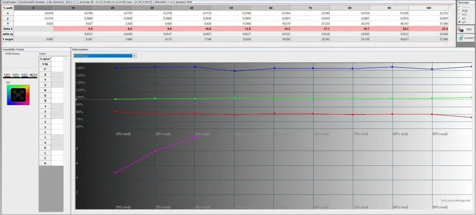
Task: Click the magenta curve point at 10% weiß
Action: pyautogui.click(x=115, y=173)
